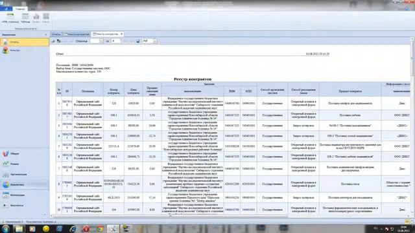Click the taskbar clock and date

403,228
